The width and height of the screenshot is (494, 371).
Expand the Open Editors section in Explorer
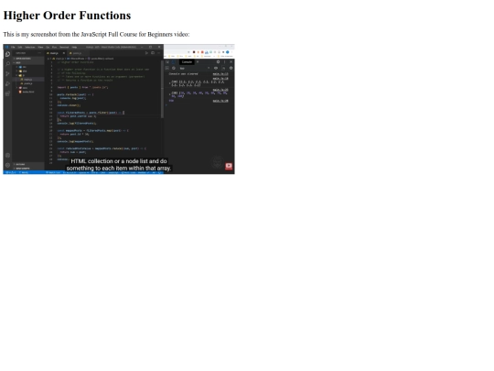pyautogui.click(x=28, y=59)
